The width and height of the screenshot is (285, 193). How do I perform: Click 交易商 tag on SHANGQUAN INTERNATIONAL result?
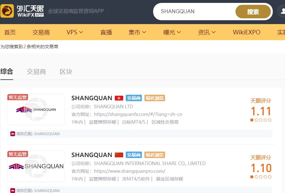point(134,155)
